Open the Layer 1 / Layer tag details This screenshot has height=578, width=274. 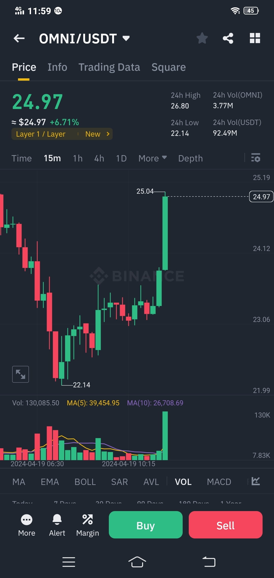click(x=41, y=134)
